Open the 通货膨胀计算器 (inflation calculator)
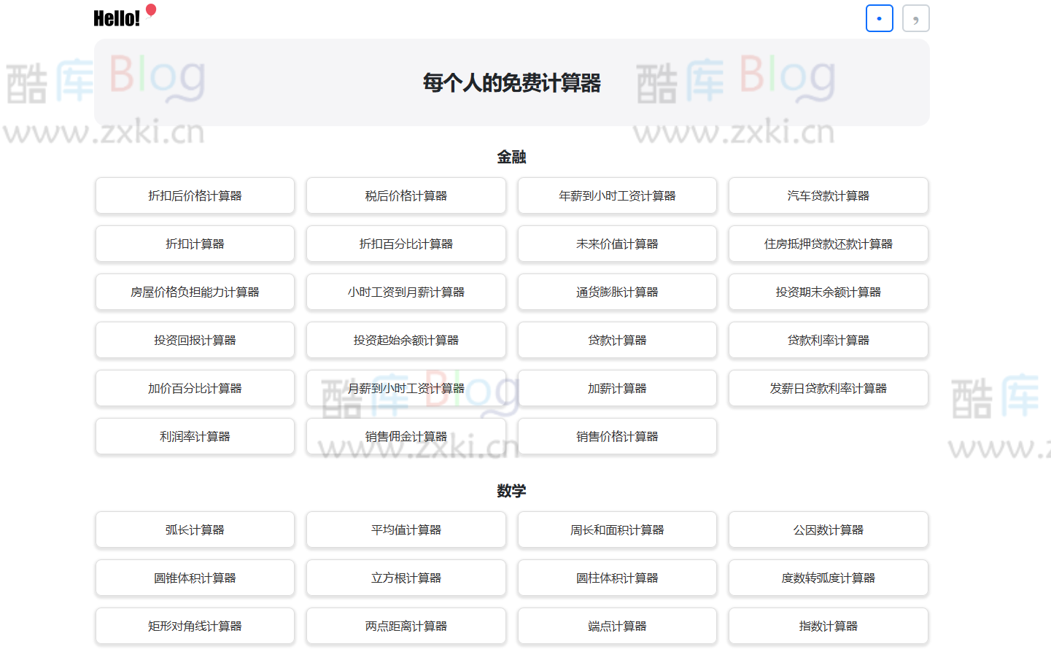The height and width of the screenshot is (652, 1051). pyautogui.click(x=617, y=292)
